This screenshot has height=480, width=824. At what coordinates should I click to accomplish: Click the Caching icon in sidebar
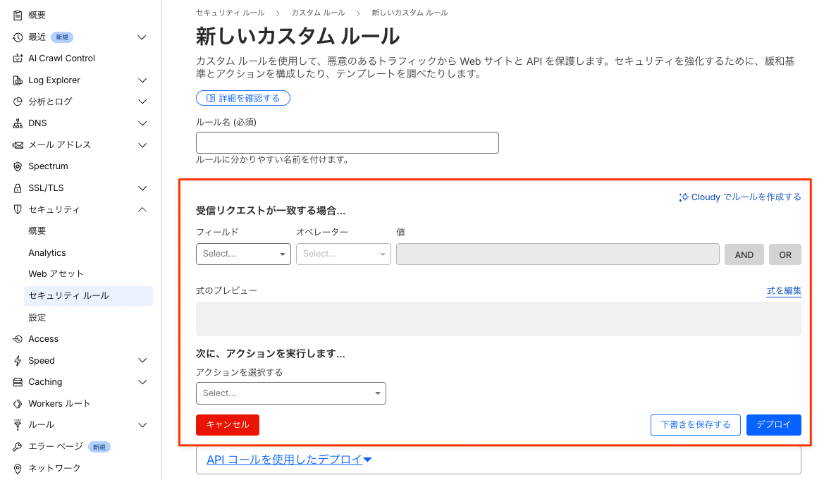click(18, 382)
